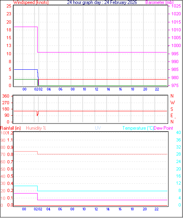Click the 'Temperature (°C)' legend label
The height and width of the screenshot is (219, 183).
[138, 128]
